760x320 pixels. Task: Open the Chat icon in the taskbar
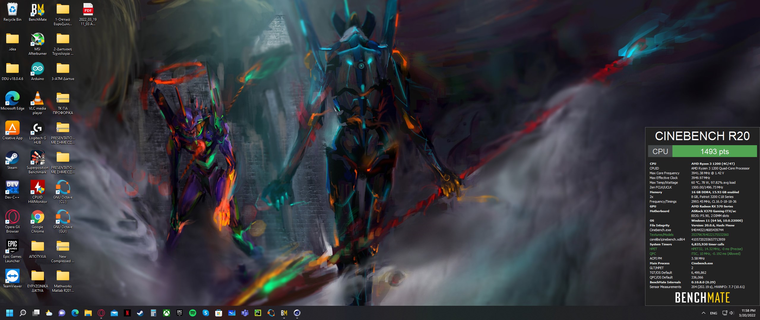(x=62, y=313)
